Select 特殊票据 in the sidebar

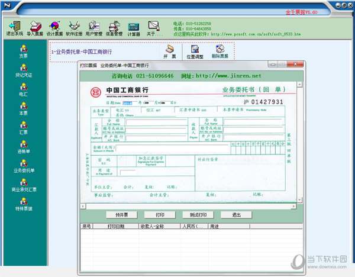click(24, 204)
